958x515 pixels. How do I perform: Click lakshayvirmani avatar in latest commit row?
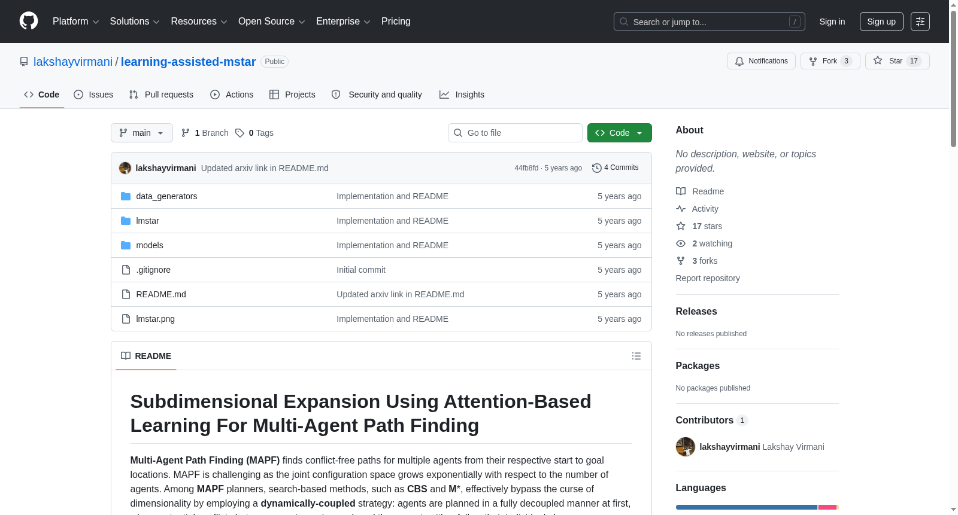125,168
